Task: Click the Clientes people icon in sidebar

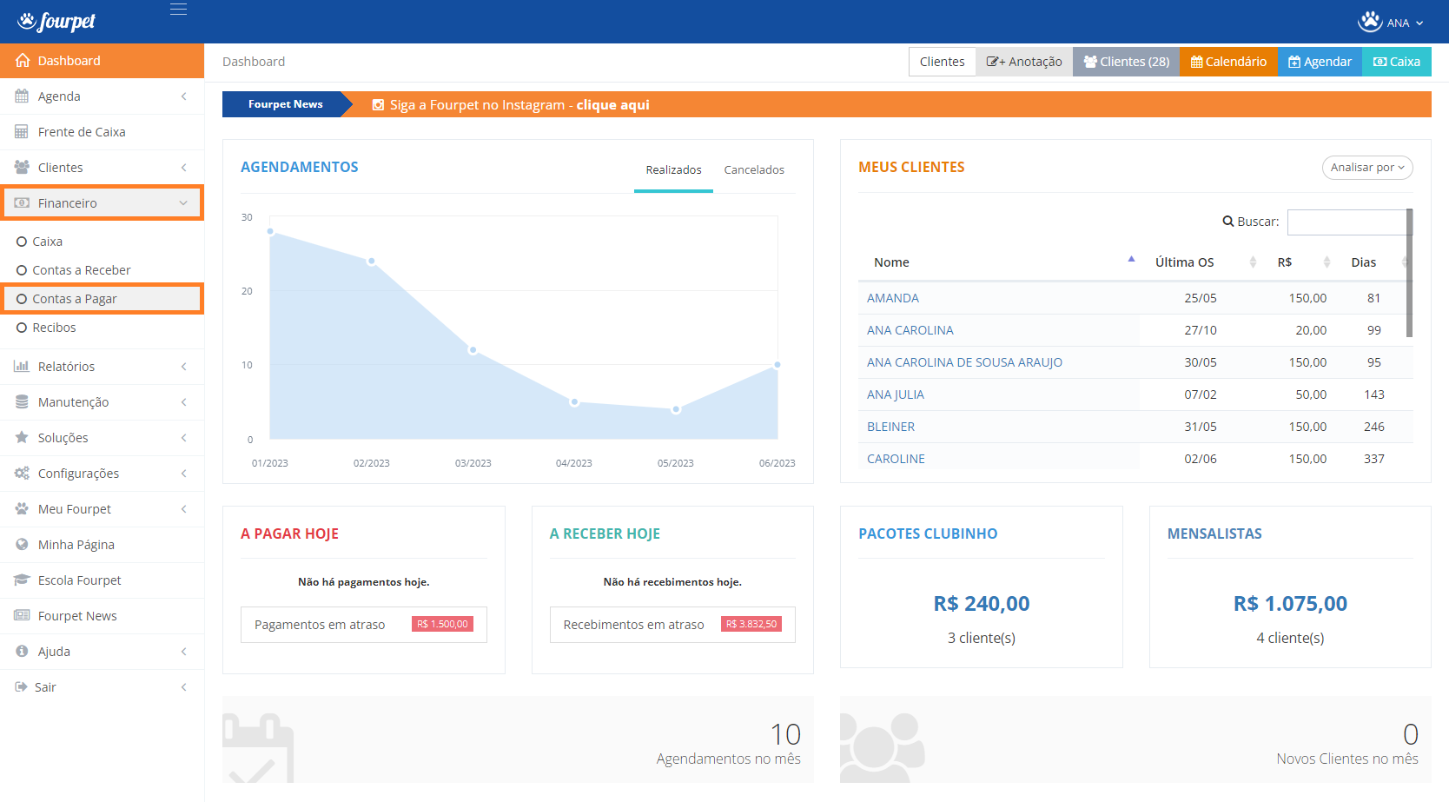Action: (x=22, y=168)
